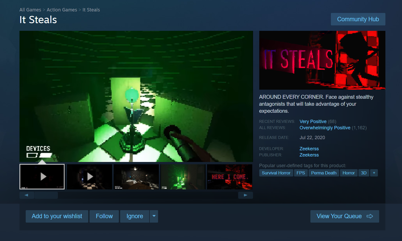Open the Very Positive recent reviews link
The width and height of the screenshot is (402, 241).
pyautogui.click(x=313, y=122)
